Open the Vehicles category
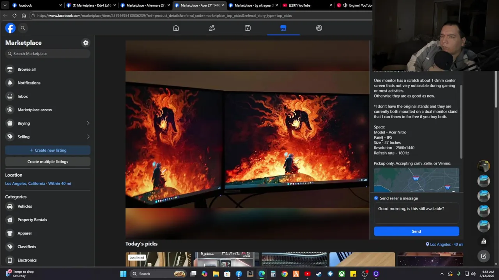Image resolution: width=499 pixels, height=280 pixels. (48, 206)
